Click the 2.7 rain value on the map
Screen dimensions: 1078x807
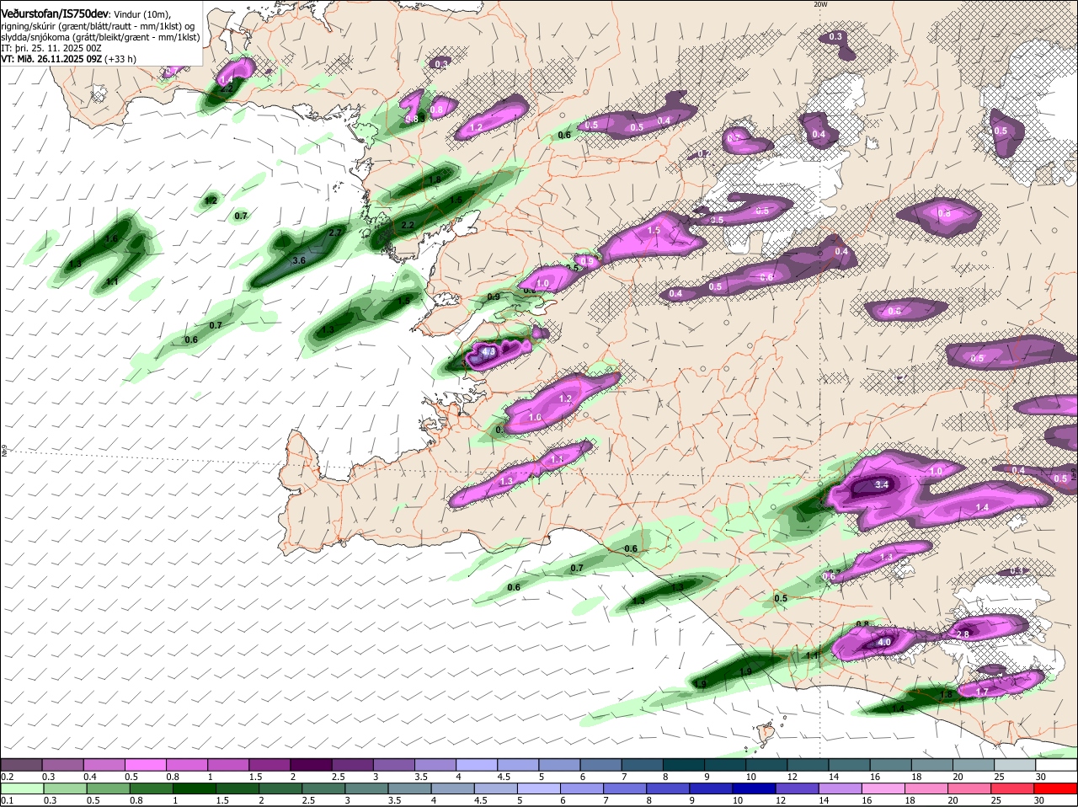pos(335,232)
